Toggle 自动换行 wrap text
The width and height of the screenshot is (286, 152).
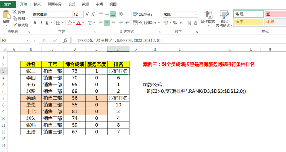point(143,14)
